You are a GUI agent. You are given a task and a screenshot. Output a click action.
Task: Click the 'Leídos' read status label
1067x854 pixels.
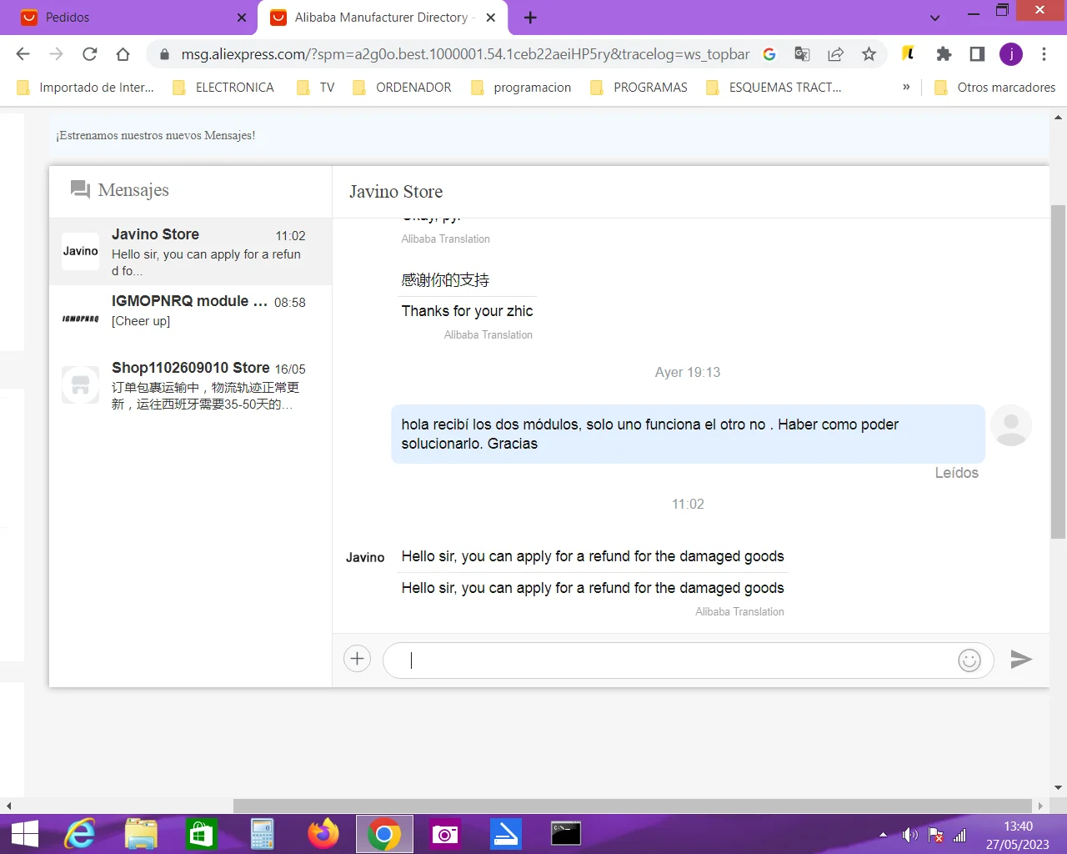pyautogui.click(x=956, y=473)
